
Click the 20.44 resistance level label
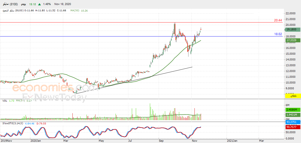coord(278,20)
